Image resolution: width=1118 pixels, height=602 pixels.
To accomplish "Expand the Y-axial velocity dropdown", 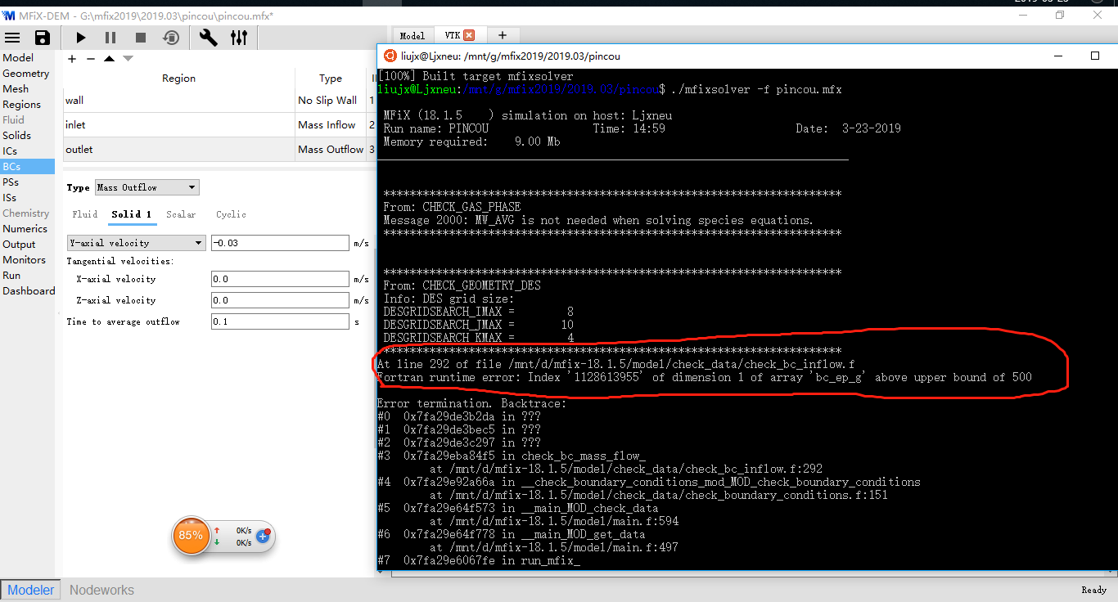I will click(136, 243).
